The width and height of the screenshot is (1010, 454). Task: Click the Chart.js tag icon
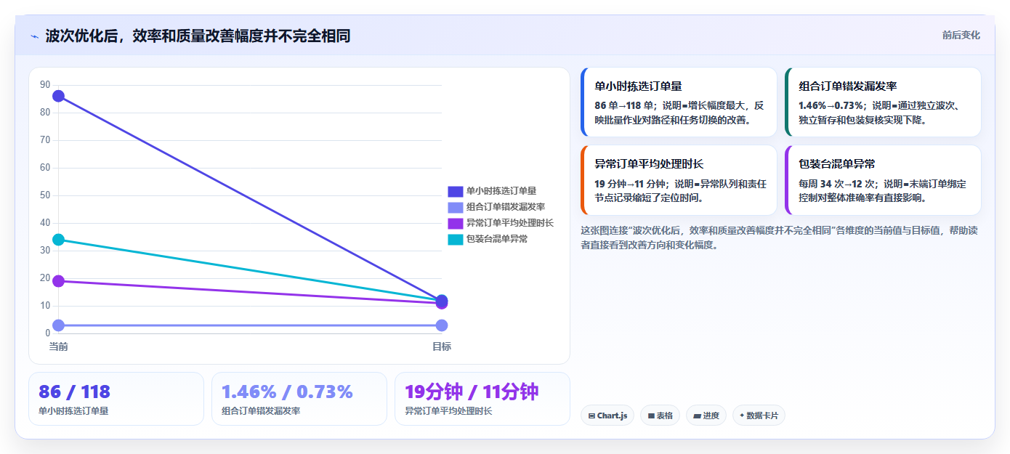[x=592, y=416]
